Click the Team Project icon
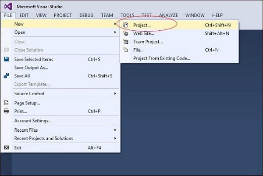The height and width of the screenshot is (176, 263). coord(126,42)
